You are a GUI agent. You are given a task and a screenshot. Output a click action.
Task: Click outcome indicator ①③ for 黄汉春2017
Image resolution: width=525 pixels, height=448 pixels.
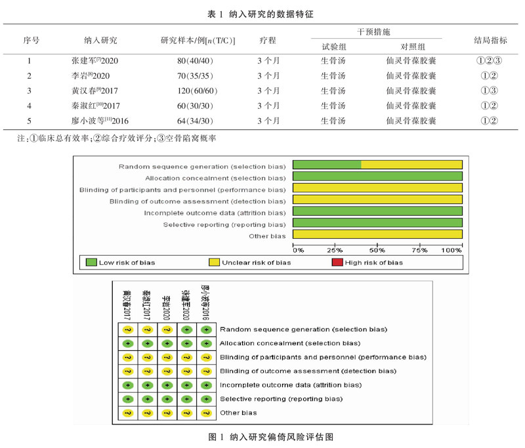(489, 91)
